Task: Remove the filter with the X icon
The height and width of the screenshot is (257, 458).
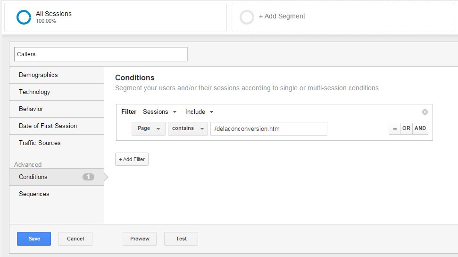Action: (x=425, y=112)
